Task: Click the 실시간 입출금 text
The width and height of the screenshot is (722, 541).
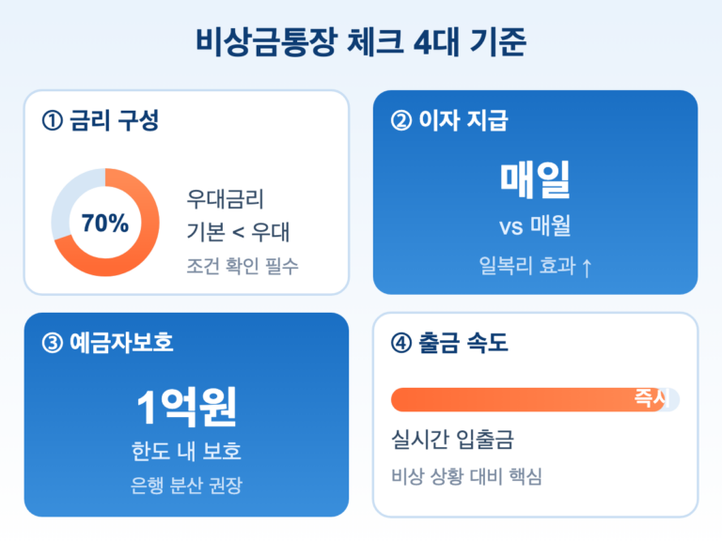Action: tap(452, 441)
